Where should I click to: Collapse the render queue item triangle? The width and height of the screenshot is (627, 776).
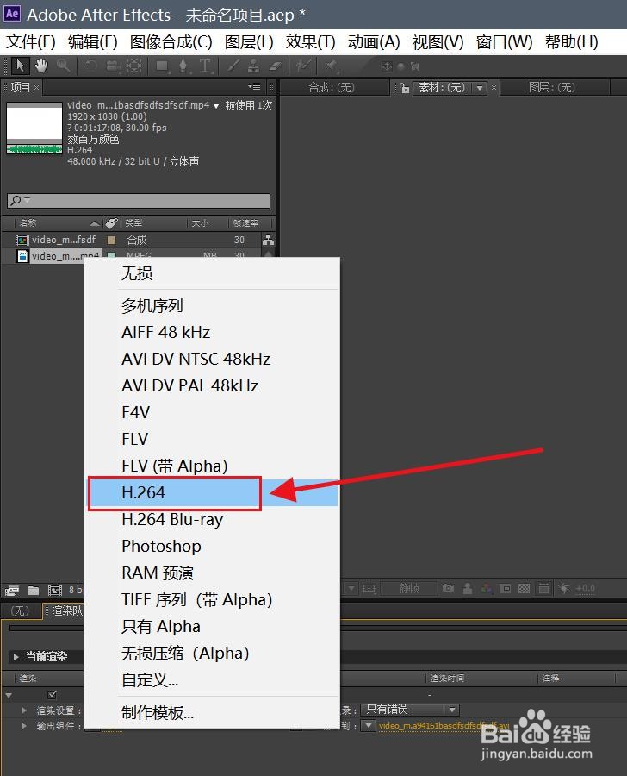[9, 695]
